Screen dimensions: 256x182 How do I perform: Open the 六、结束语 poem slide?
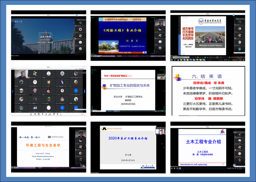coord(208,91)
